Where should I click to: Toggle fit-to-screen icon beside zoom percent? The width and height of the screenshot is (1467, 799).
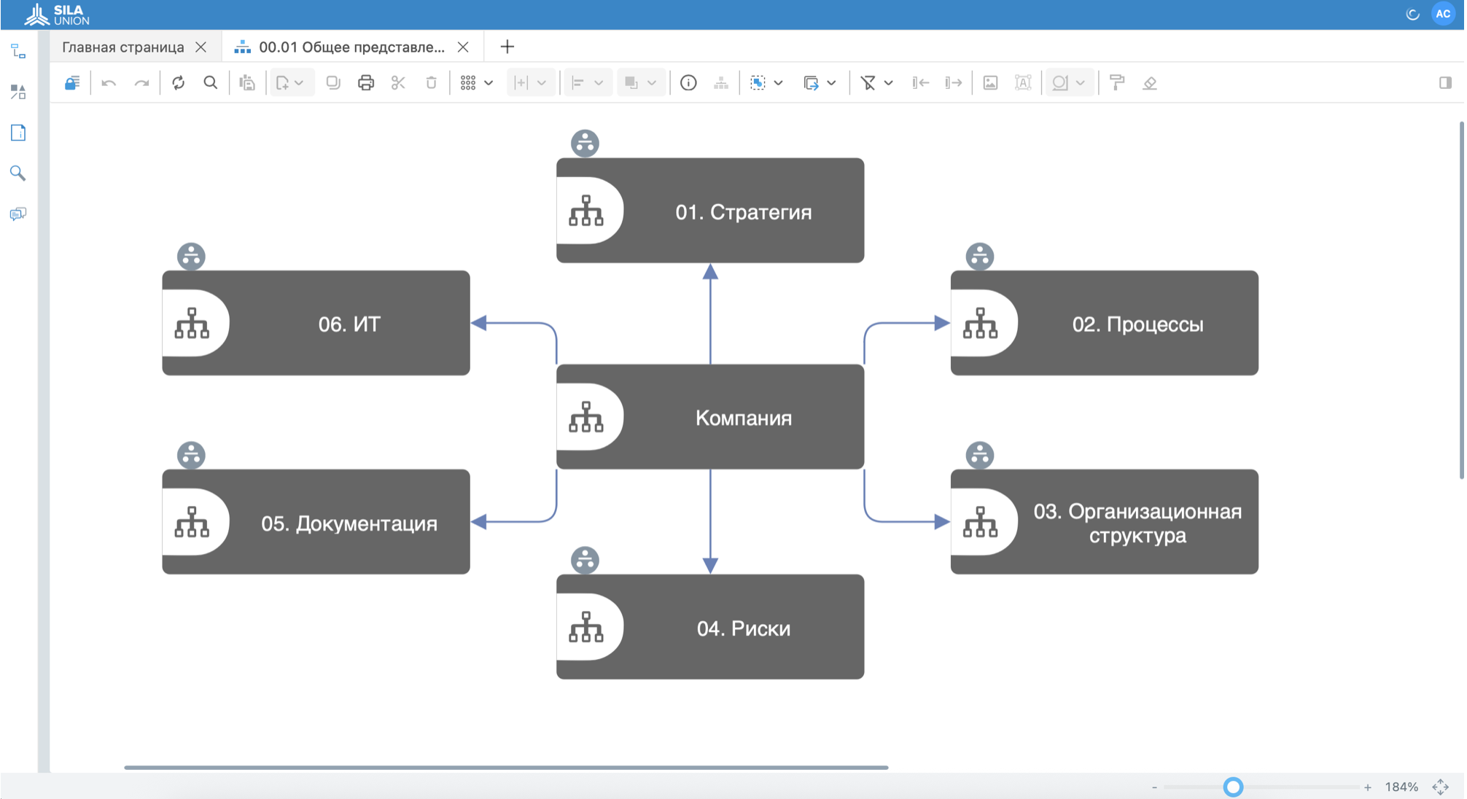click(1440, 787)
